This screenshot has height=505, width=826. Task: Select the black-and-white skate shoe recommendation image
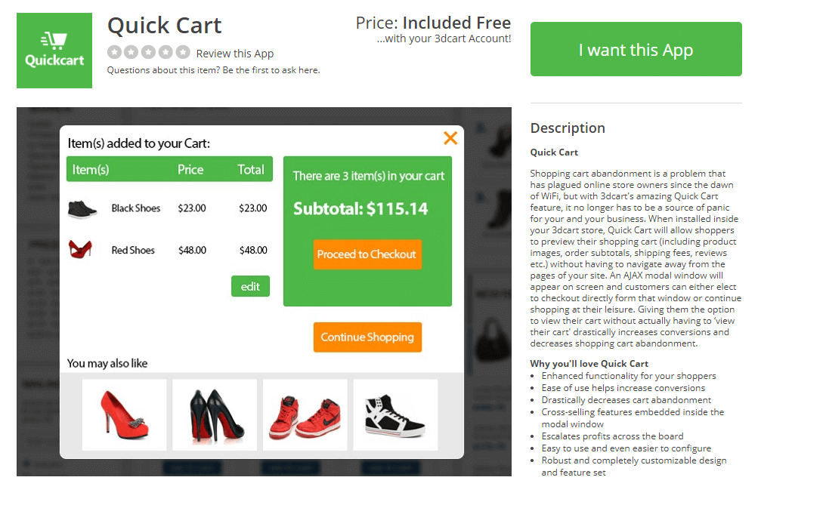pos(396,415)
